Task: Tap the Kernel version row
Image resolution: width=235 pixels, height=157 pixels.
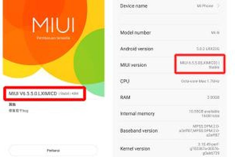Action: point(170,149)
